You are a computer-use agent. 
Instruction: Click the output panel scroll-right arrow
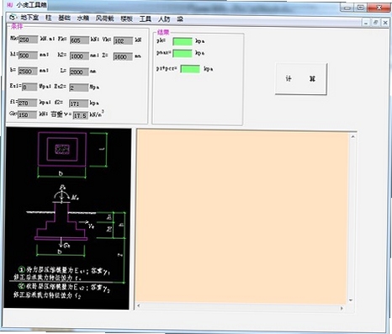(x=342, y=308)
